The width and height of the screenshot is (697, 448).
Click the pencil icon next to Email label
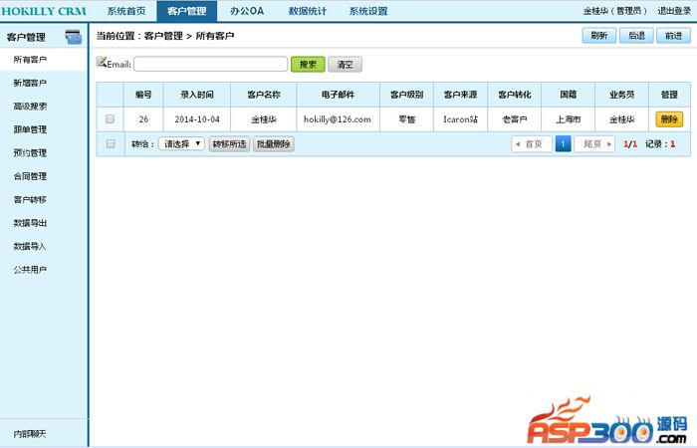point(101,62)
